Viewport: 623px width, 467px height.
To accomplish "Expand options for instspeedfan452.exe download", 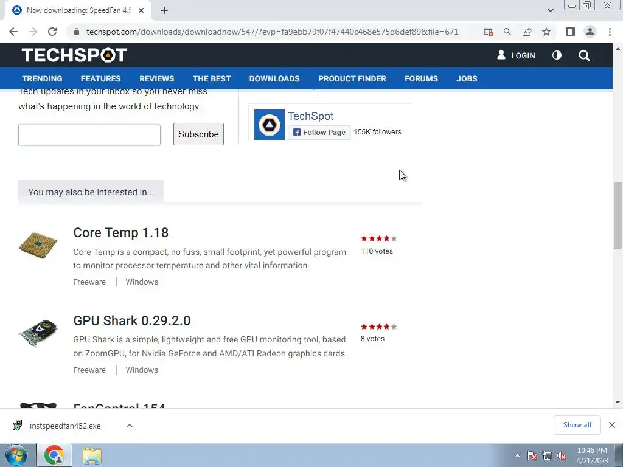I will [130, 426].
